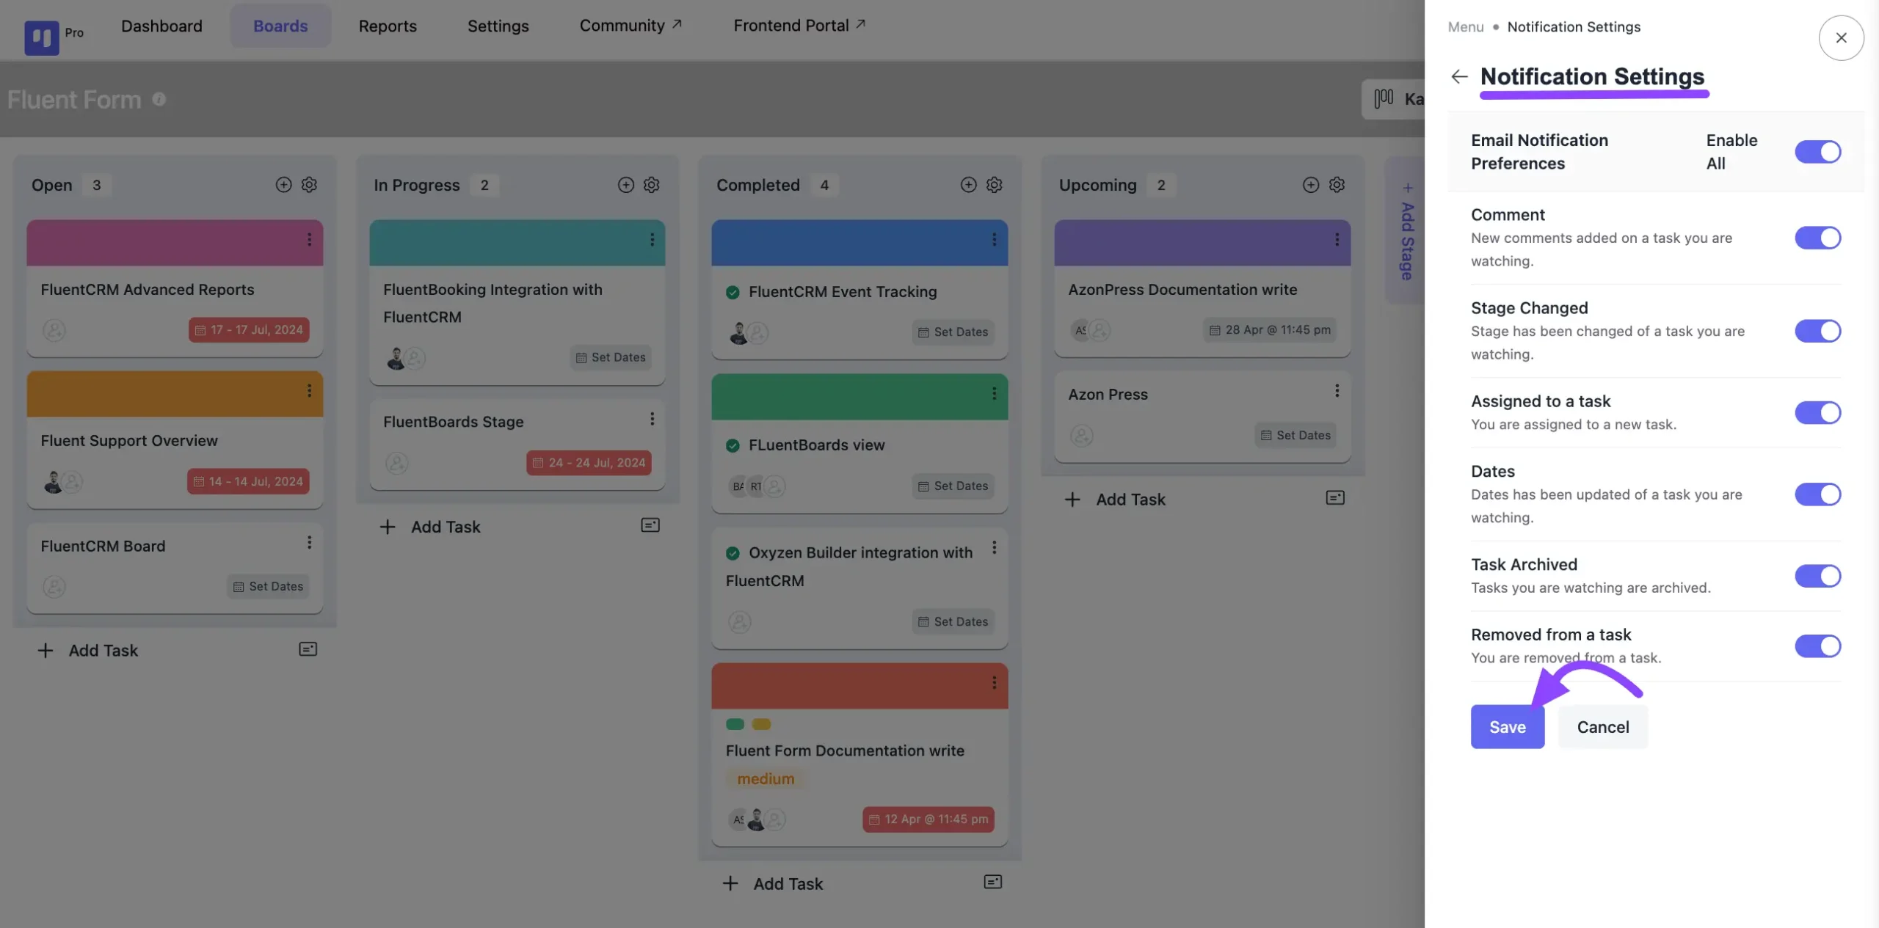Screen dimensions: 1879x928
Task: Select the Boards tab in top navigation
Action: 280,26
